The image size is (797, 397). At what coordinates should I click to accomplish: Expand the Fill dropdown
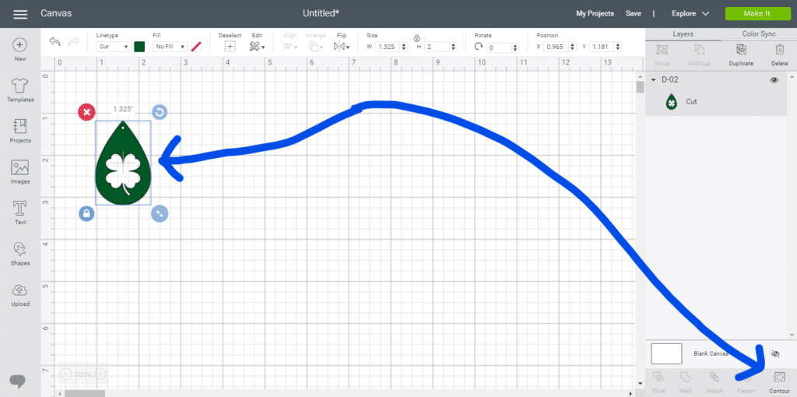170,47
